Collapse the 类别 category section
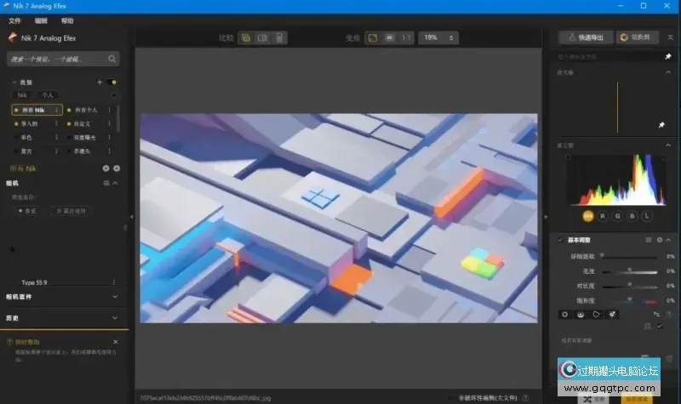Viewport: 681px width, 404px height. 14,82
